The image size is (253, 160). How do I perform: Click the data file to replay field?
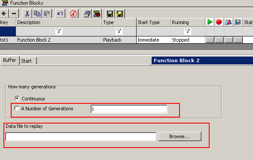coord(81,137)
